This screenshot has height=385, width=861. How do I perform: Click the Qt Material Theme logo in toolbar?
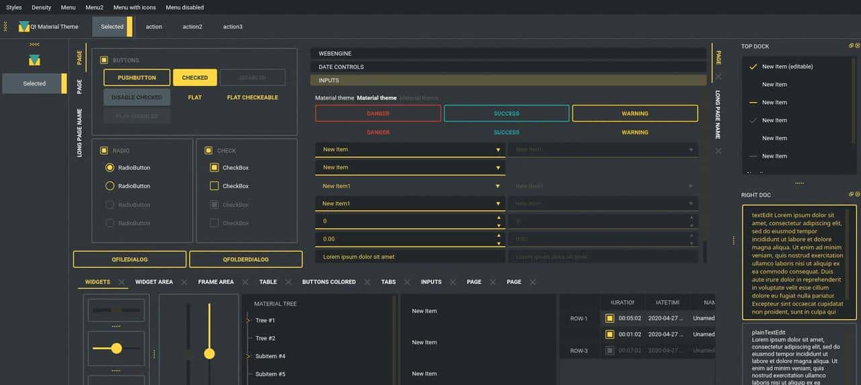pos(24,27)
